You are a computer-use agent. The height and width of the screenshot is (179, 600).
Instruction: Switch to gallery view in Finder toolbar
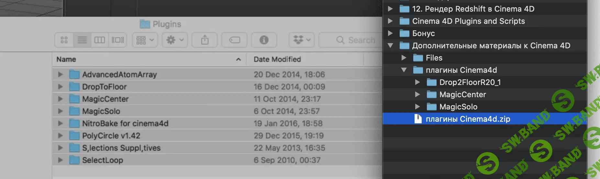117,40
